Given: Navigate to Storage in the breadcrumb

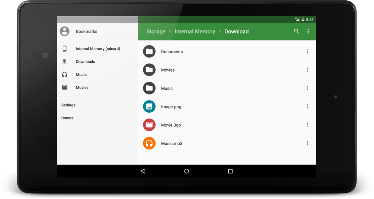Looking at the screenshot, I should tap(156, 31).
